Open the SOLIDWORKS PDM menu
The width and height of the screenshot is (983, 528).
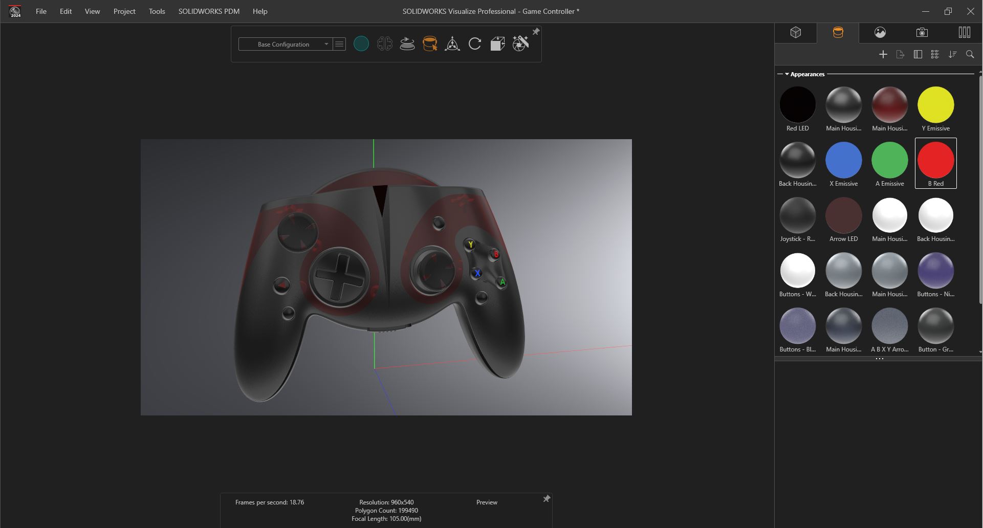coord(209,11)
